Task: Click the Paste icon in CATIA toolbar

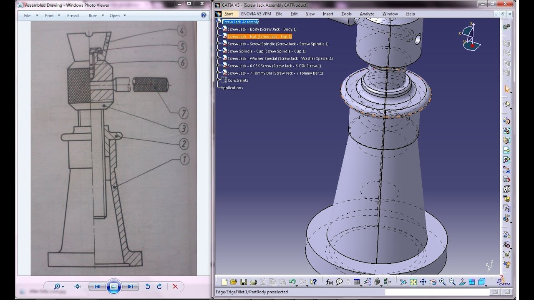Action: click(x=282, y=282)
